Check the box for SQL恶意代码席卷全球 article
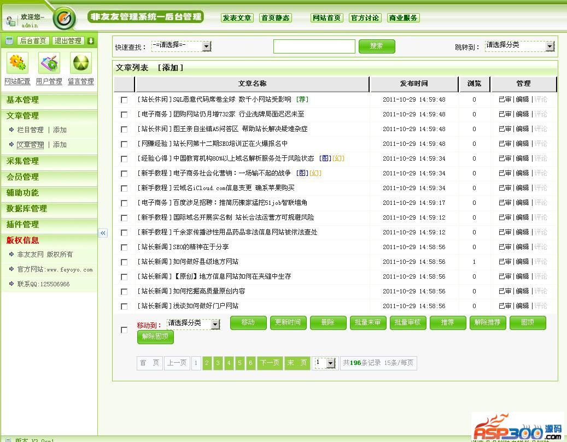 tap(124, 100)
